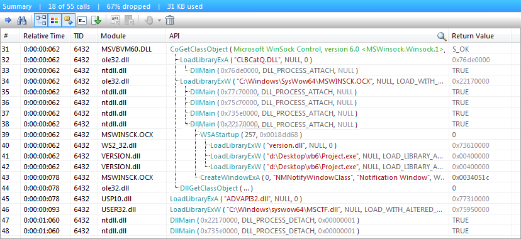Click return value 0x22170000

coord(471,81)
